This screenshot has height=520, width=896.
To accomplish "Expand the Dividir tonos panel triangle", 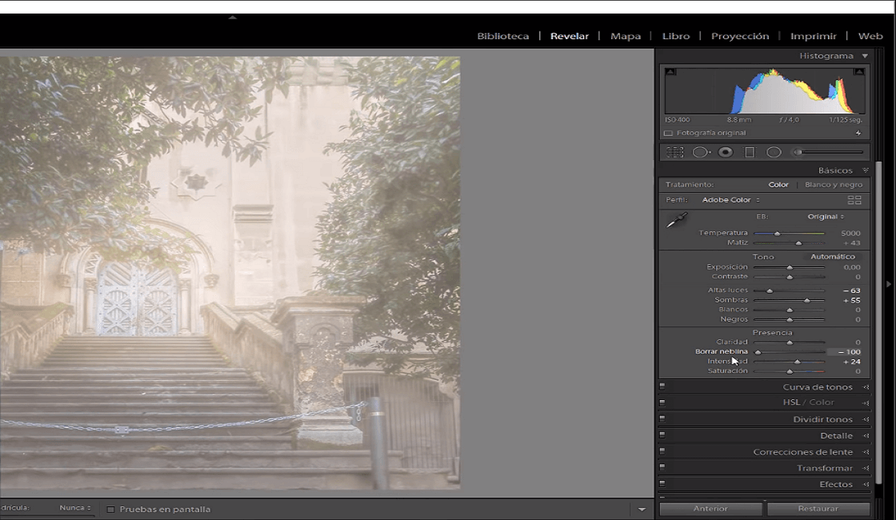I will click(866, 419).
